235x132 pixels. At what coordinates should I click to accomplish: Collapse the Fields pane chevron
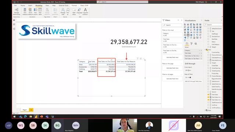click(x=221, y=21)
